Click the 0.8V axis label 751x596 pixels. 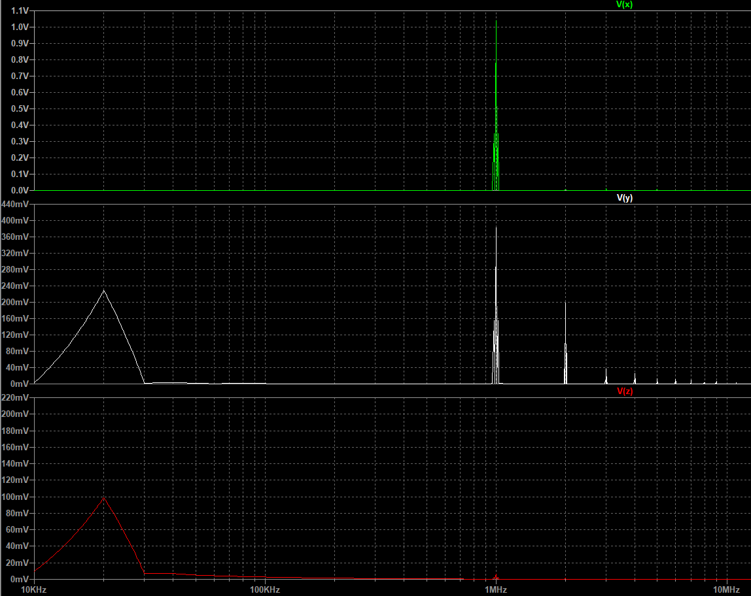tap(20, 59)
